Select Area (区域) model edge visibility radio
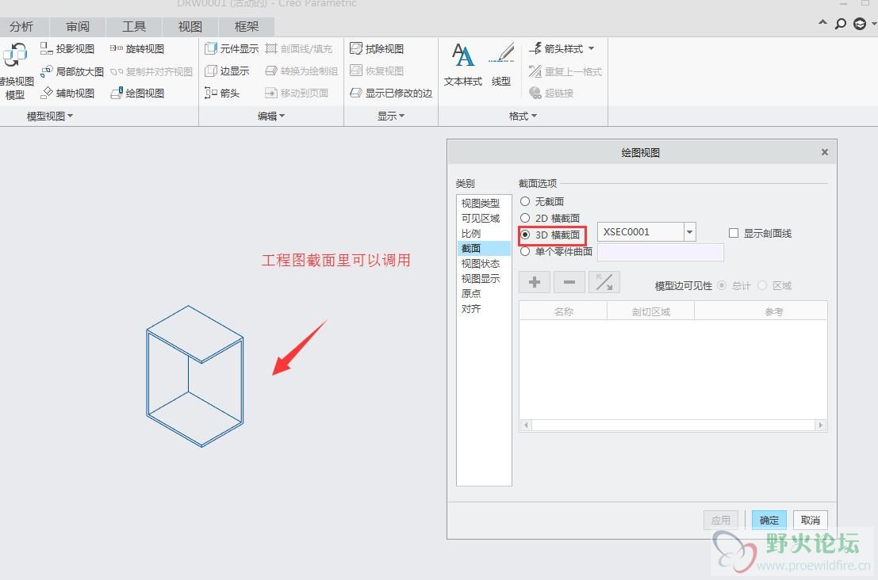The image size is (878, 580). point(762,286)
